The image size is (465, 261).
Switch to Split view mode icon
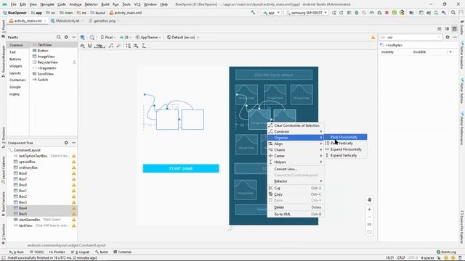[447, 29]
